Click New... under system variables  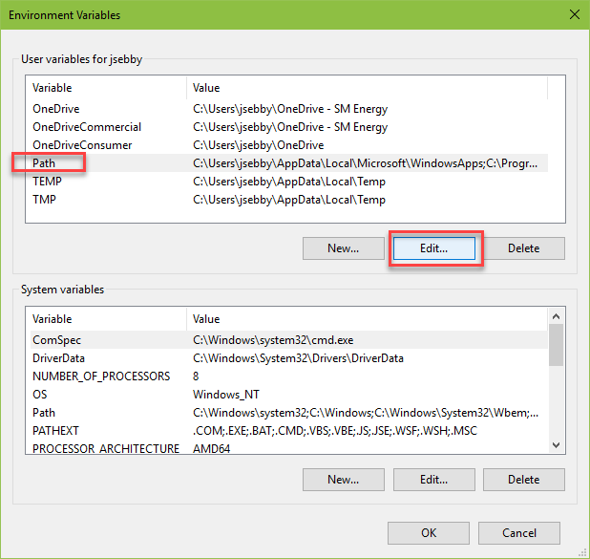pyautogui.click(x=343, y=480)
